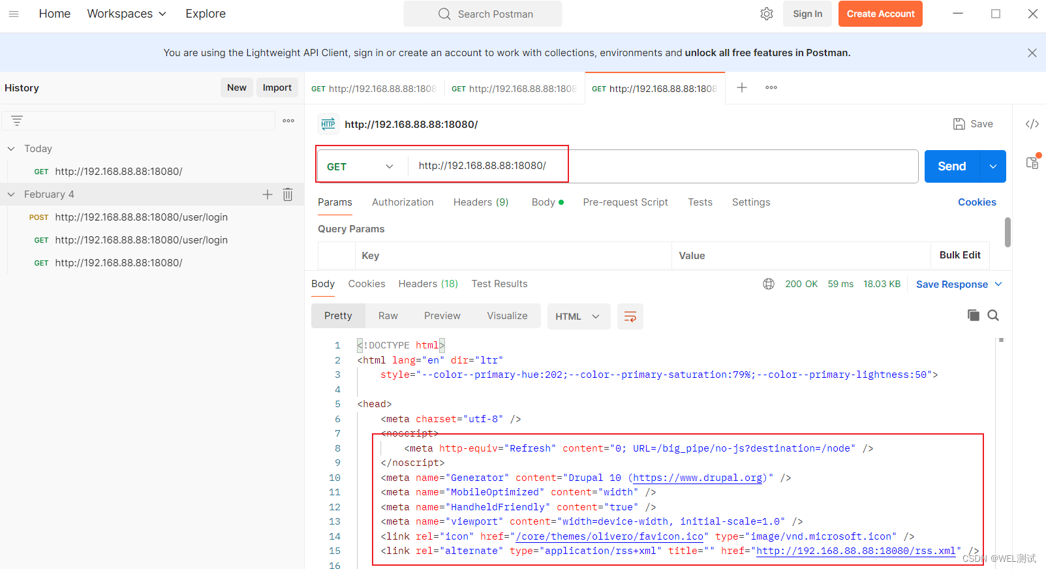This screenshot has height=569, width=1046.
Task: Collapse the February 4 history group
Action: click(x=11, y=194)
